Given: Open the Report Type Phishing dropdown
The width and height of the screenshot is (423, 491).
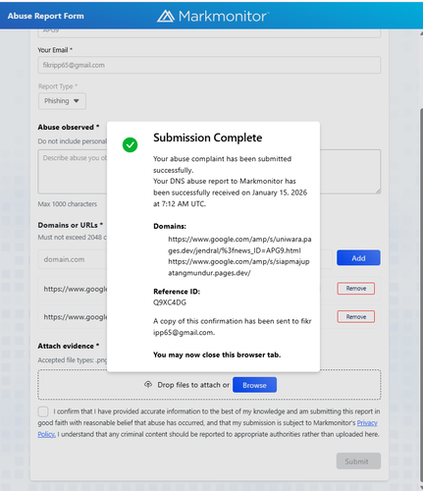Looking at the screenshot, I should click(x=62, y=101).
